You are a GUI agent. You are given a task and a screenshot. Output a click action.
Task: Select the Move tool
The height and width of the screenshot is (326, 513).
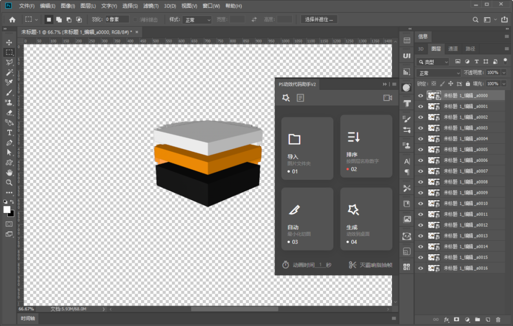click(9, 42)
